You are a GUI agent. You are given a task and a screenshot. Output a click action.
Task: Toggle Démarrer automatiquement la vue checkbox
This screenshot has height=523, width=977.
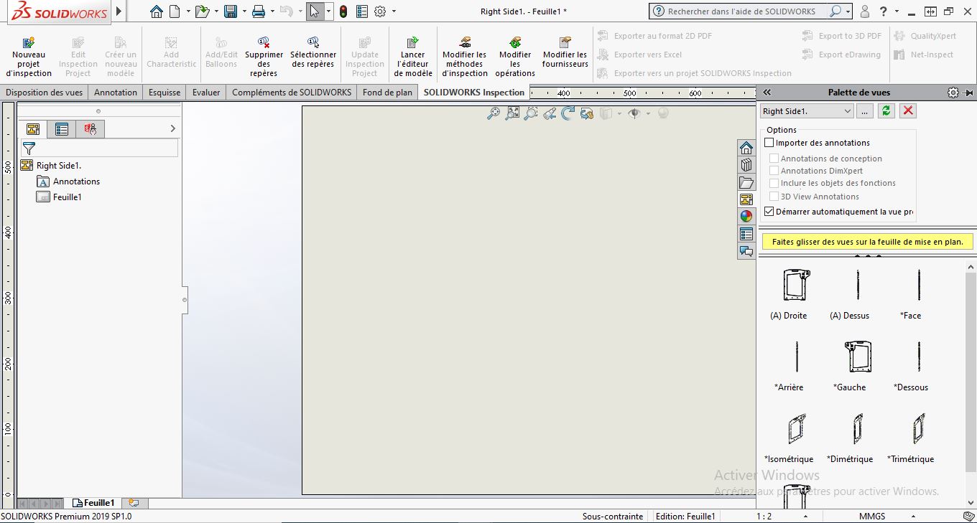pyautogui.click(x=769, y=212)
